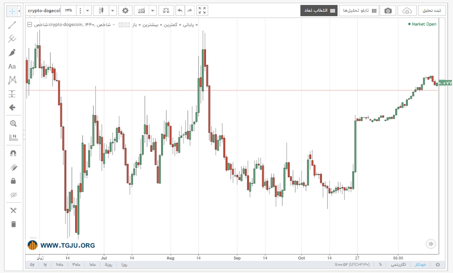The width and height of the screenshot is (453, 273).
Task: Toggle the percent % scale
Action: tap(380, 265)
